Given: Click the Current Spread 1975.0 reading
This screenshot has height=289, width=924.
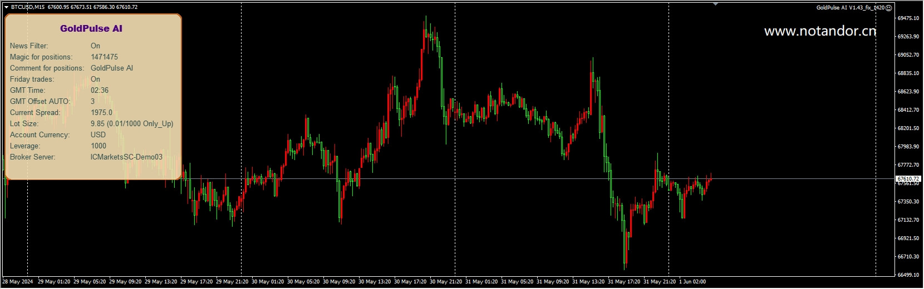Looking at the screenshot, I should [101, 113].
